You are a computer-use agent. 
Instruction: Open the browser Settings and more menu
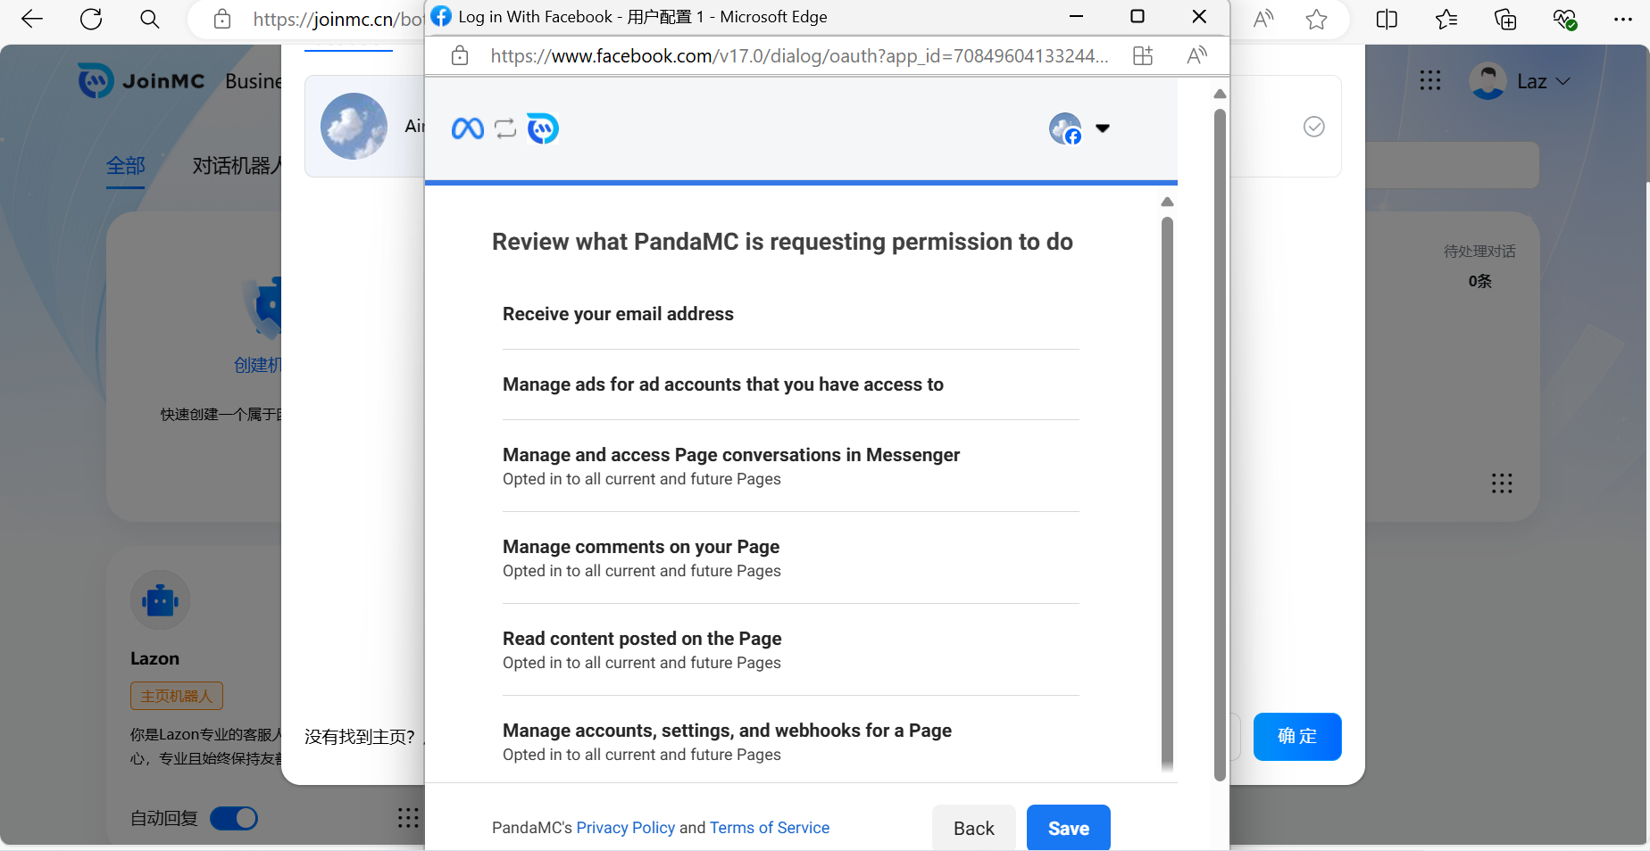pyautogui.click(x=1622, y=20)
